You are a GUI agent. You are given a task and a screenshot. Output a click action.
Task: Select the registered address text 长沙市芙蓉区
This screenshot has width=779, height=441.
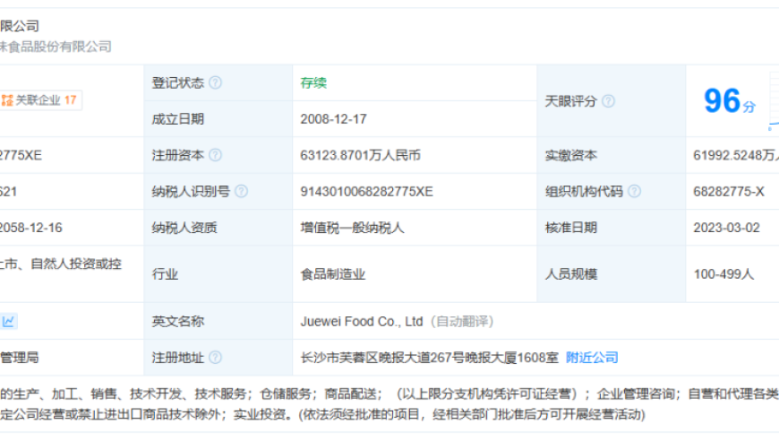tap(339, 358)
